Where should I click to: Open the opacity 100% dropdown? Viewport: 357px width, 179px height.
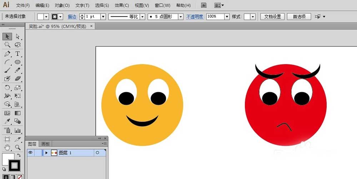pyautogui.click(x=227, y=17)
